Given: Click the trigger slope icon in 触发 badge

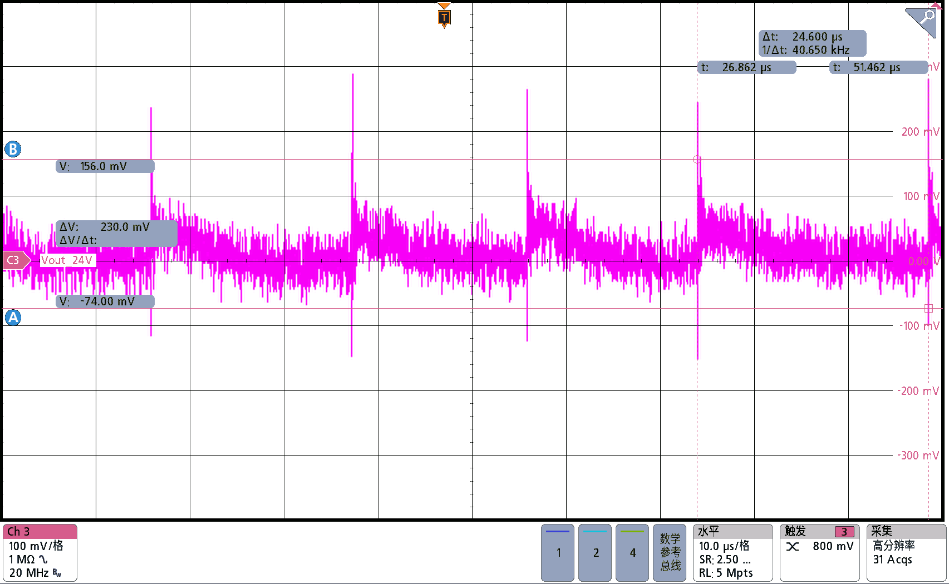Looking at the screenshot, I should pos(793,547).
